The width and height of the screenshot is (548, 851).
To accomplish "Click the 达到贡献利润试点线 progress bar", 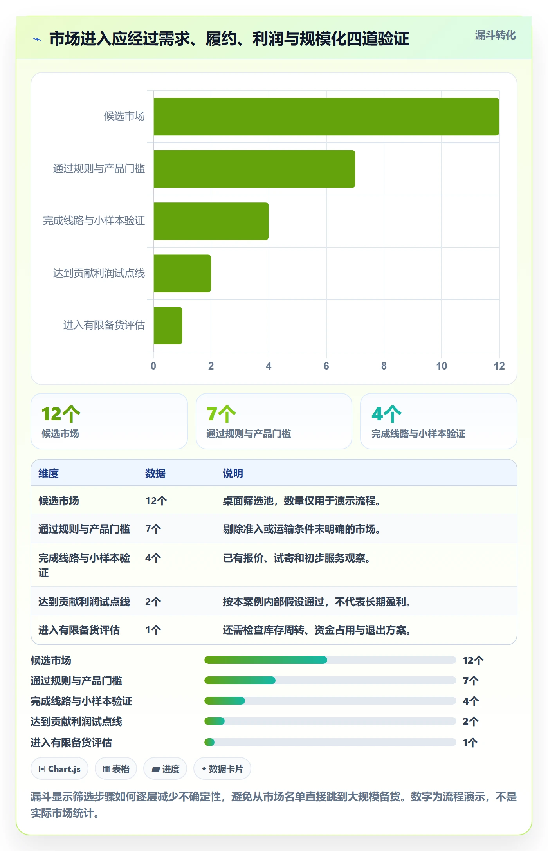I will [x=330, y=721].
